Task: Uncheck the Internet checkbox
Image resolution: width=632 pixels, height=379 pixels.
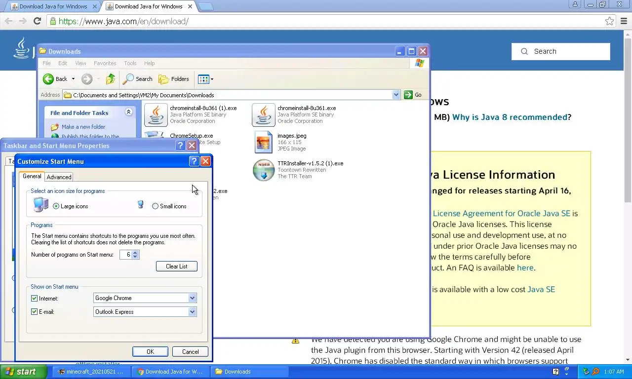Action: pyautogui.click(x=34, y=299)
